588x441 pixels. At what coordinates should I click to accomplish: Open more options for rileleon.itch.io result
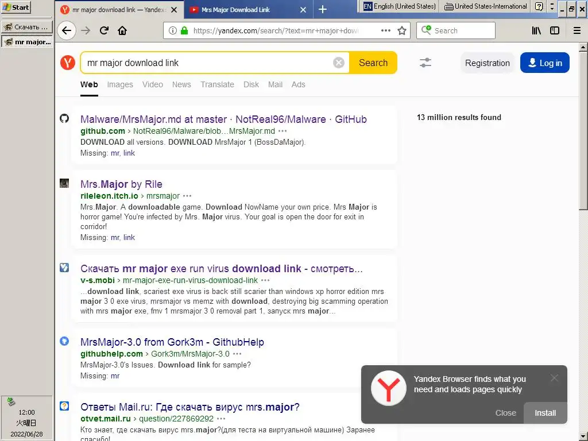(187, 196)
